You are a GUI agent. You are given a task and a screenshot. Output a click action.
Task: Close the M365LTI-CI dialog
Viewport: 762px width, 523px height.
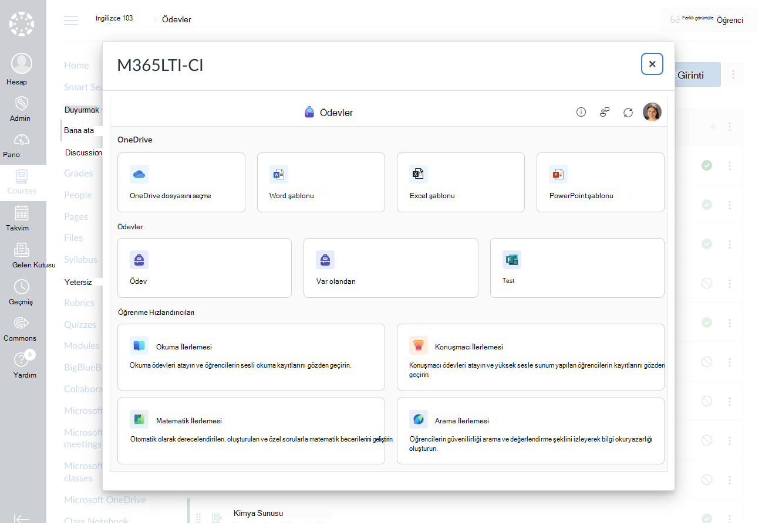(652, 64)
